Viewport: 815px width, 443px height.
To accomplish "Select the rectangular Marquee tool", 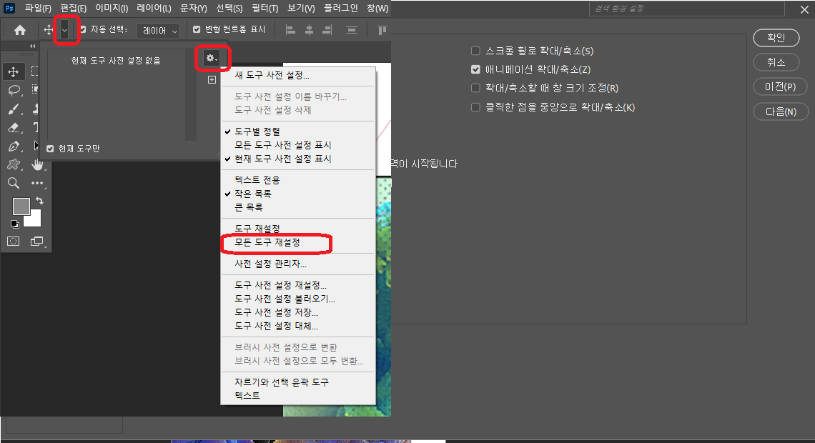I will (x=34, y=71).
